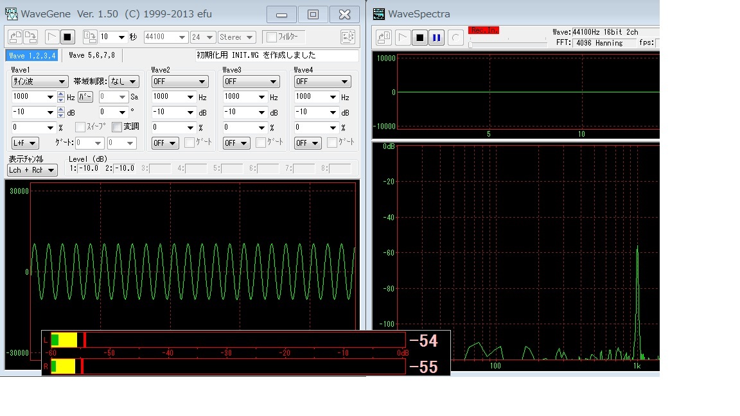The height and width of the screenshot is (416, 740).
Task: Close the WaveGene window
Action: [x=344, y=15]
